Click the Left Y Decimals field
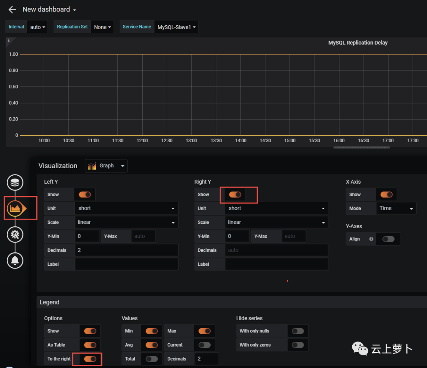The image size is (427, 368). [x=127, y=250]
